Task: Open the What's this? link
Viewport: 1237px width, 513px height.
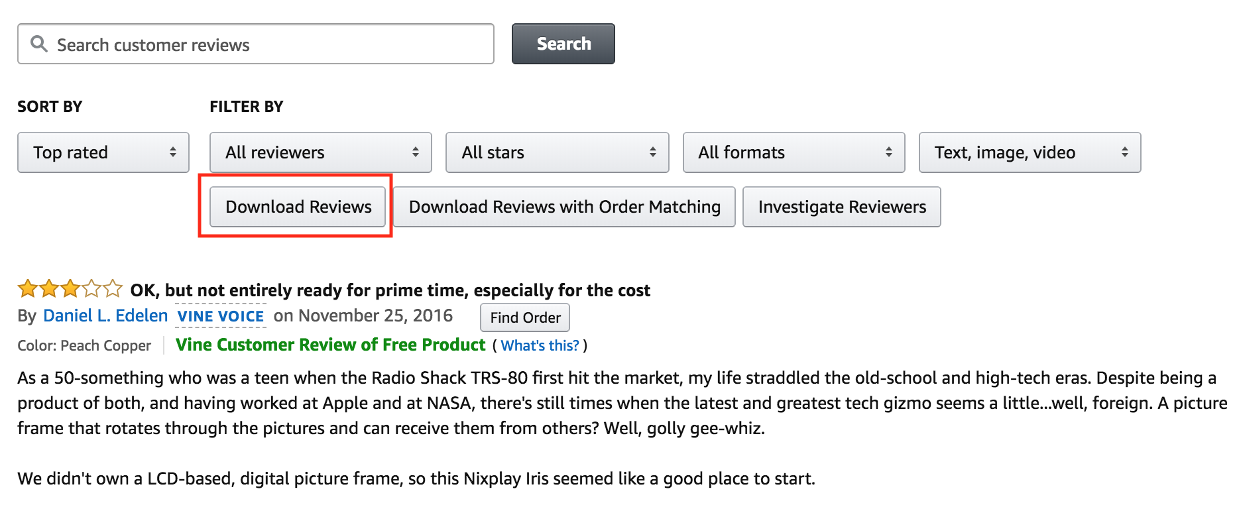Action: [x=540, y=345]
